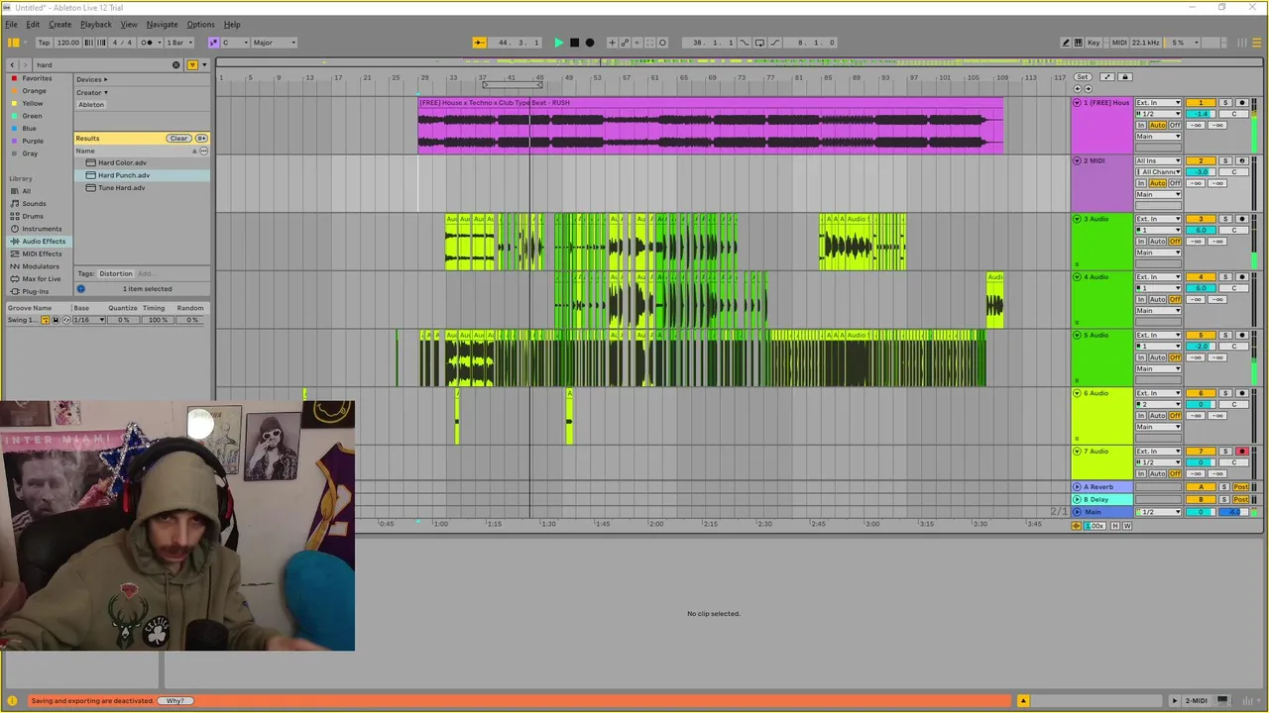Toggle the Follow playback button
1269x713 pixels.
[x=479, y=43]
